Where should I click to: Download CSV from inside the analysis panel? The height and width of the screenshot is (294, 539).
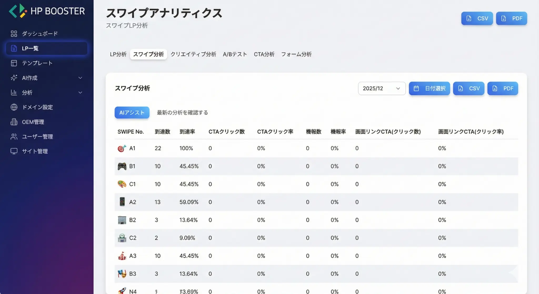coord(469,88)
